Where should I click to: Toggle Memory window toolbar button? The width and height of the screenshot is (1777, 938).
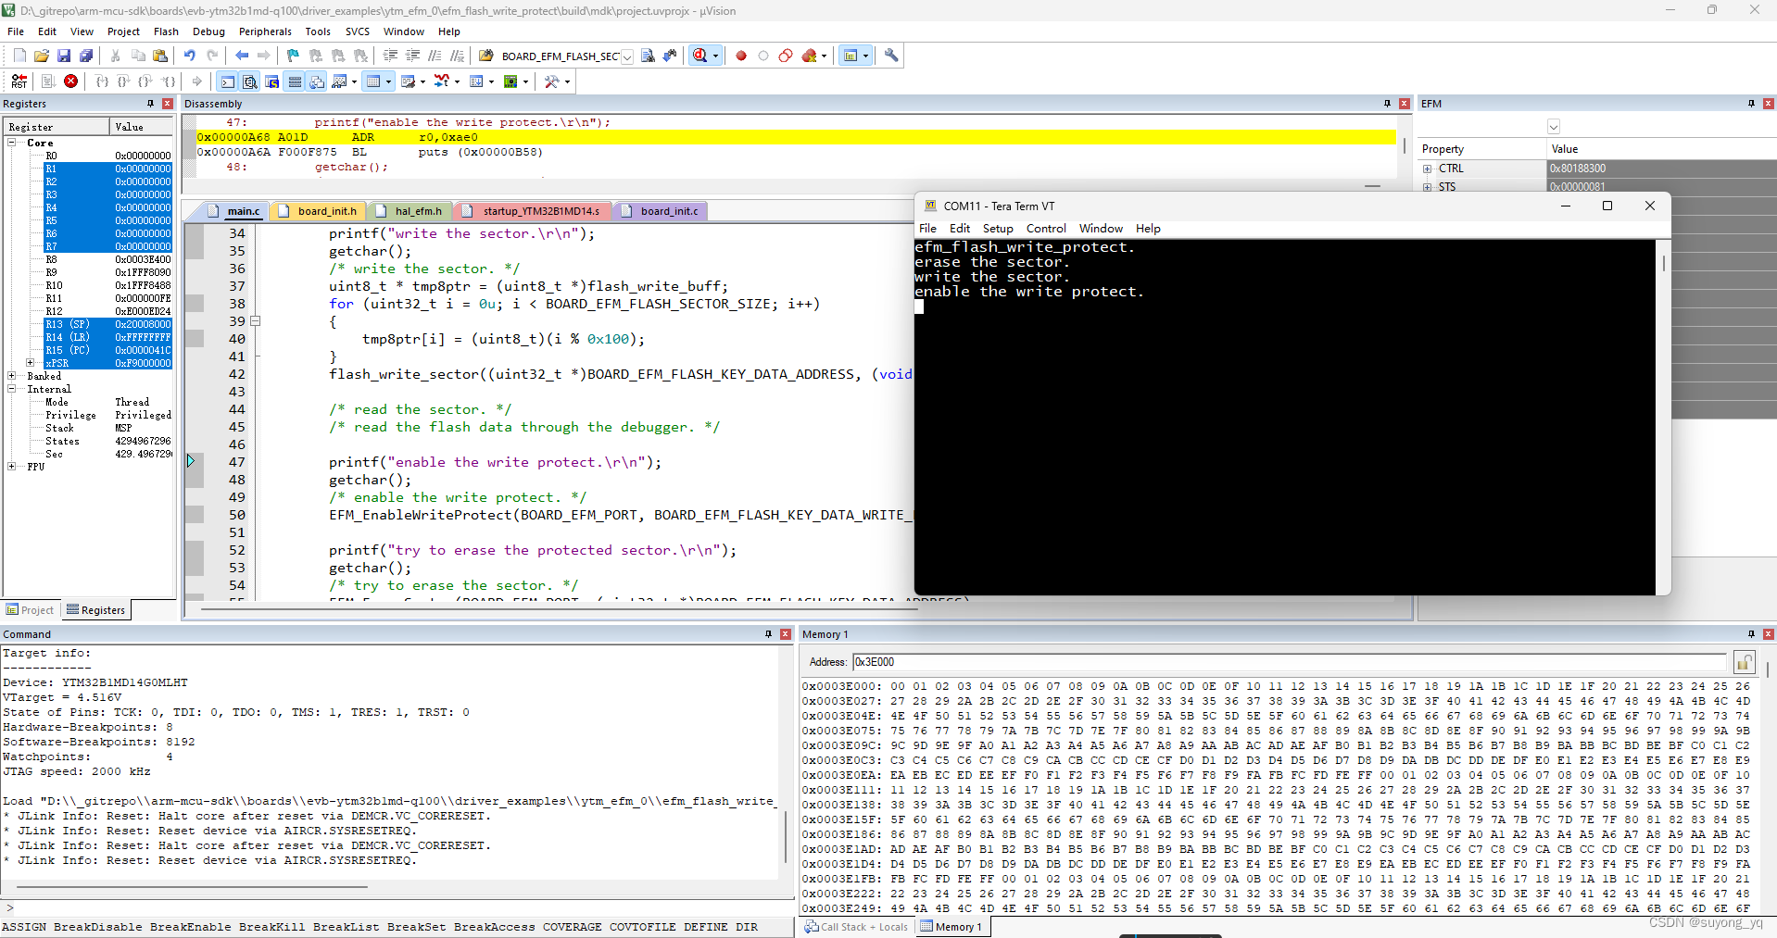[373, 81]
